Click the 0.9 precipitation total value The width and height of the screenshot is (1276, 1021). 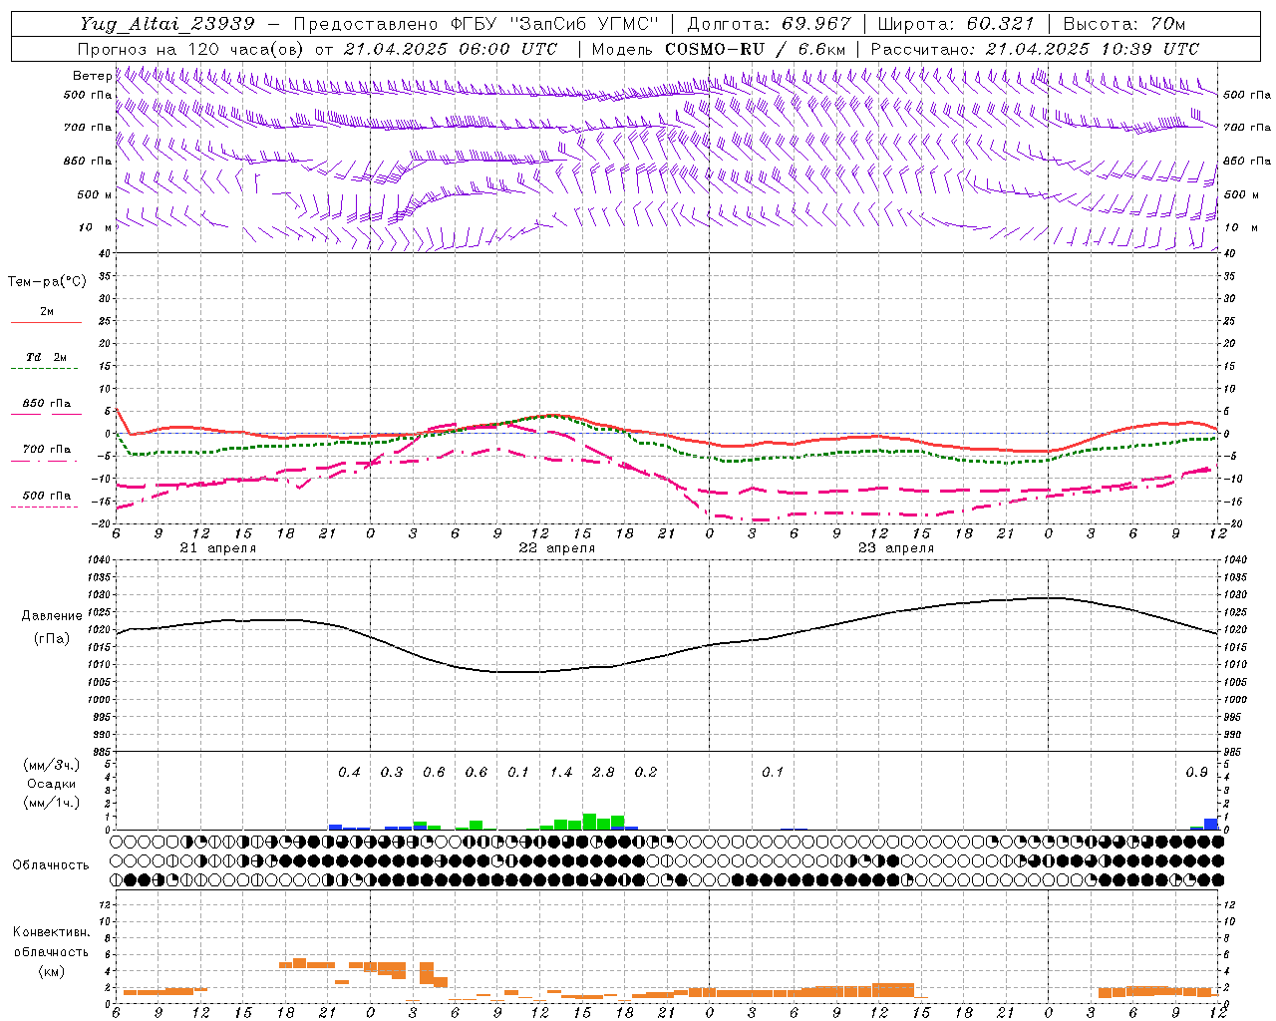pos(1196,773)
